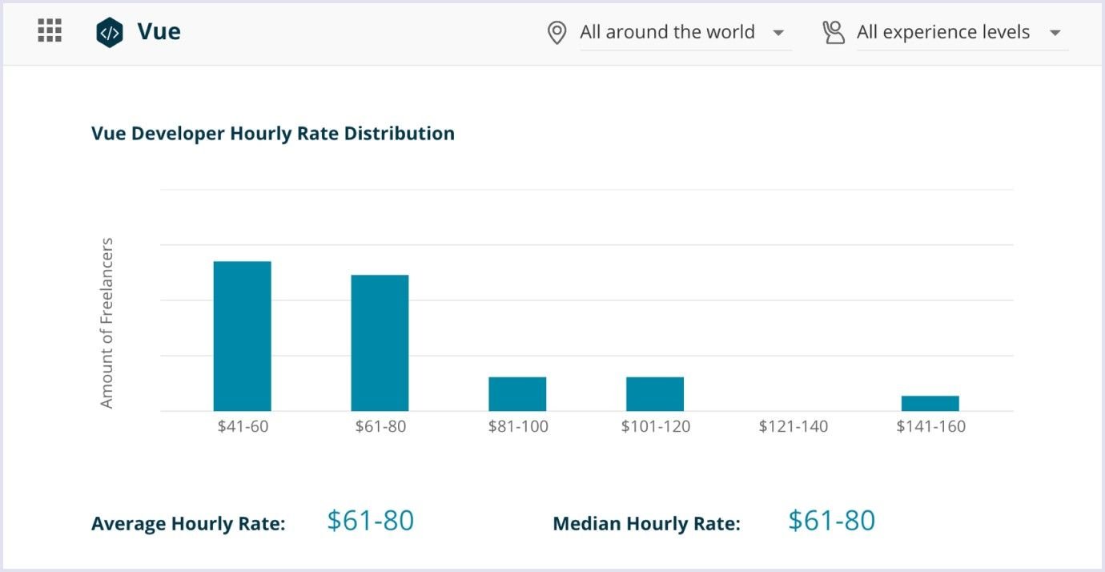
Task: Click the '$121-140' axis label
Action: point(794,426)
